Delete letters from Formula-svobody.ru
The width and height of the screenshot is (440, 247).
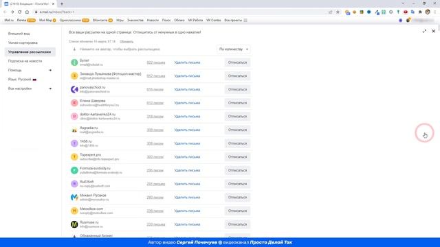coord(187,171)
